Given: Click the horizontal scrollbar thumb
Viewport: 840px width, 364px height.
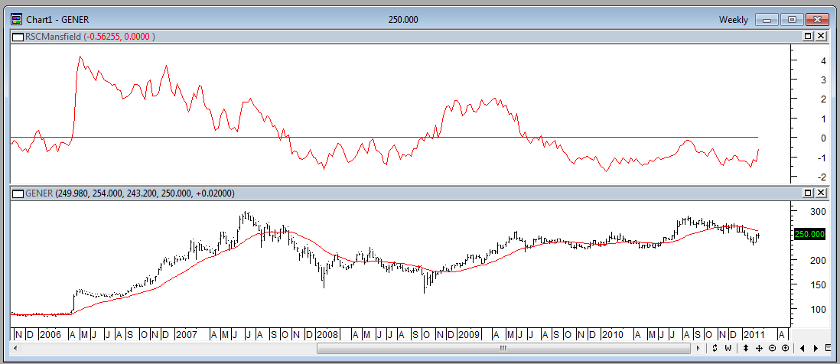Looking at the screenshot, I should (x=503, y=349).
